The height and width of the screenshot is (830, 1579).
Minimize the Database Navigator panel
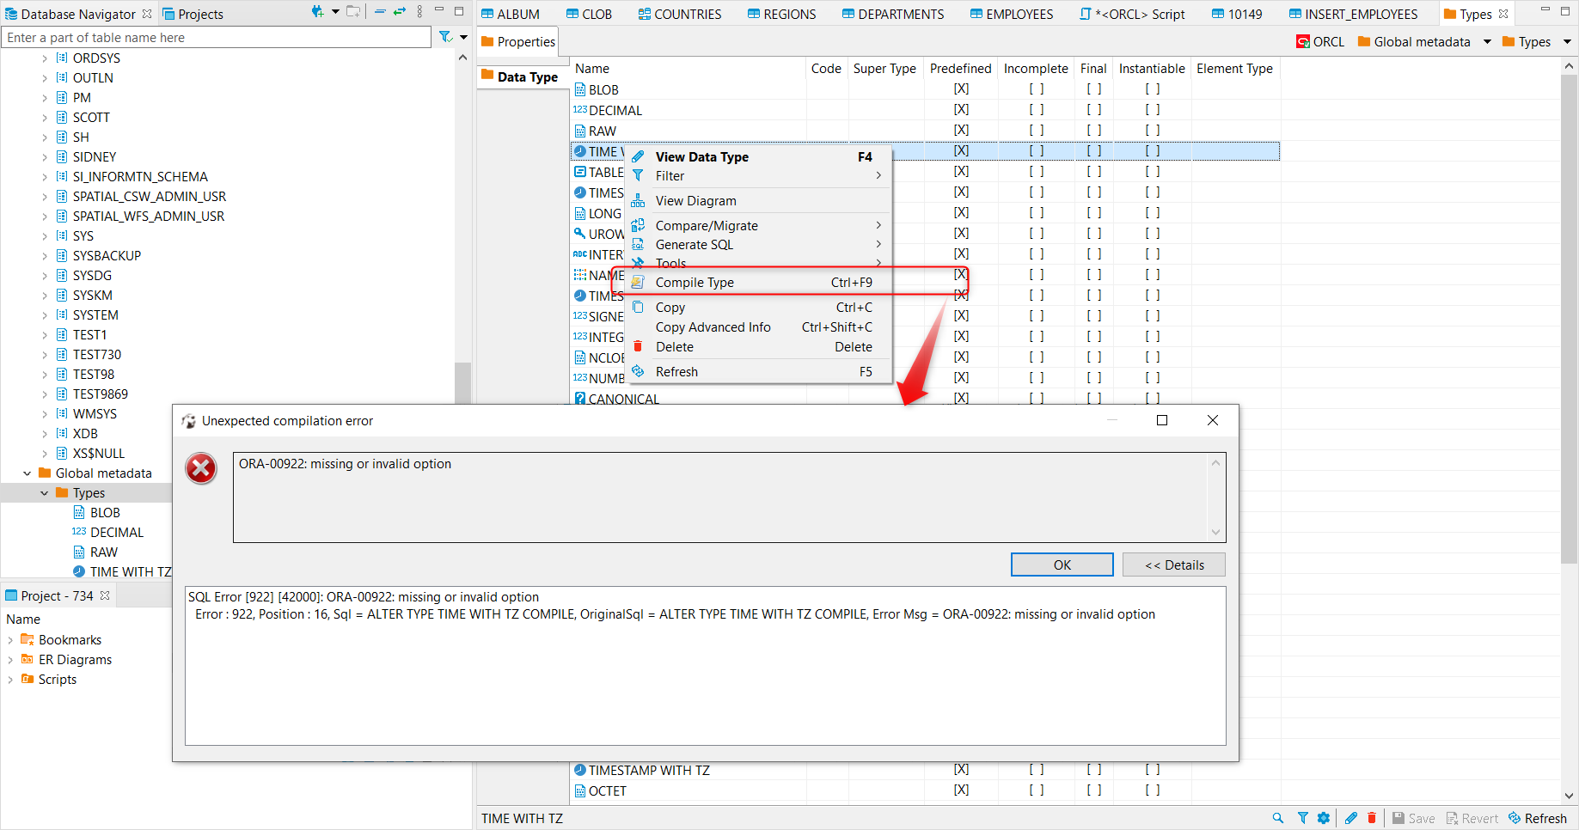pos(439,10)
